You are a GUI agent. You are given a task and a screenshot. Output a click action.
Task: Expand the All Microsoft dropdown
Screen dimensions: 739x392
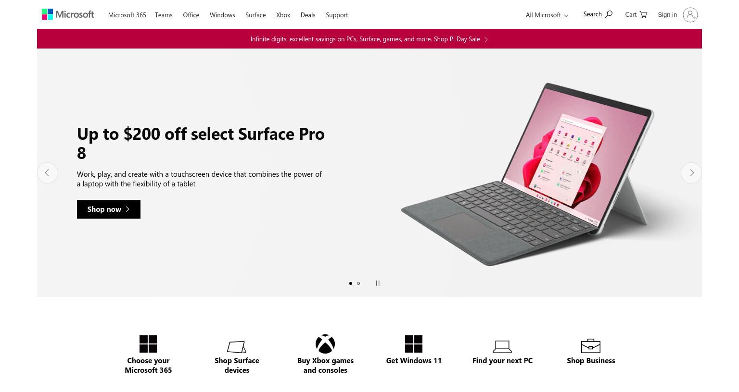547,15
